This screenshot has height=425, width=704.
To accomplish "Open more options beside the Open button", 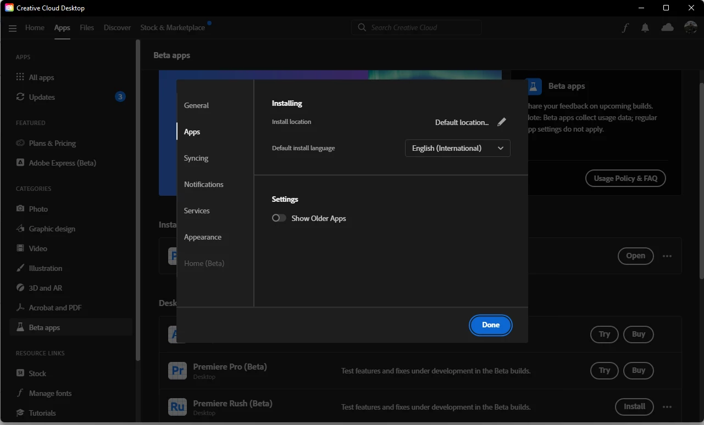I will coord(667,256).
